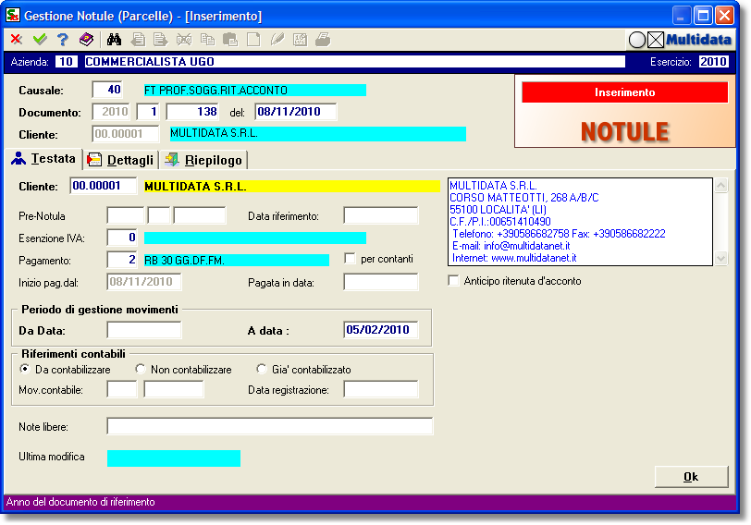Click the 'Da Data' field
This screenshot has height=525, width=751.
tap(144, 330)
